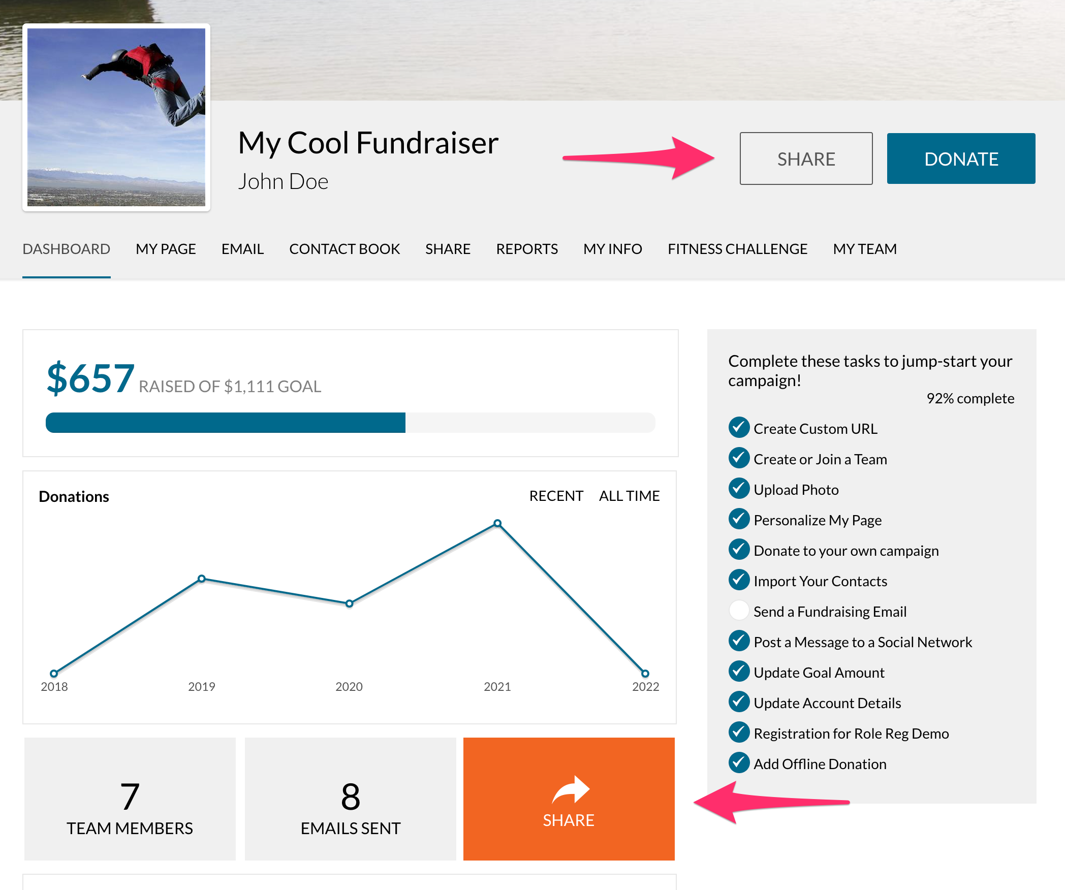This screenshot has width=1065, height=890.
Task: Open Donate to your own campaign task
Action: click(846, 551)
